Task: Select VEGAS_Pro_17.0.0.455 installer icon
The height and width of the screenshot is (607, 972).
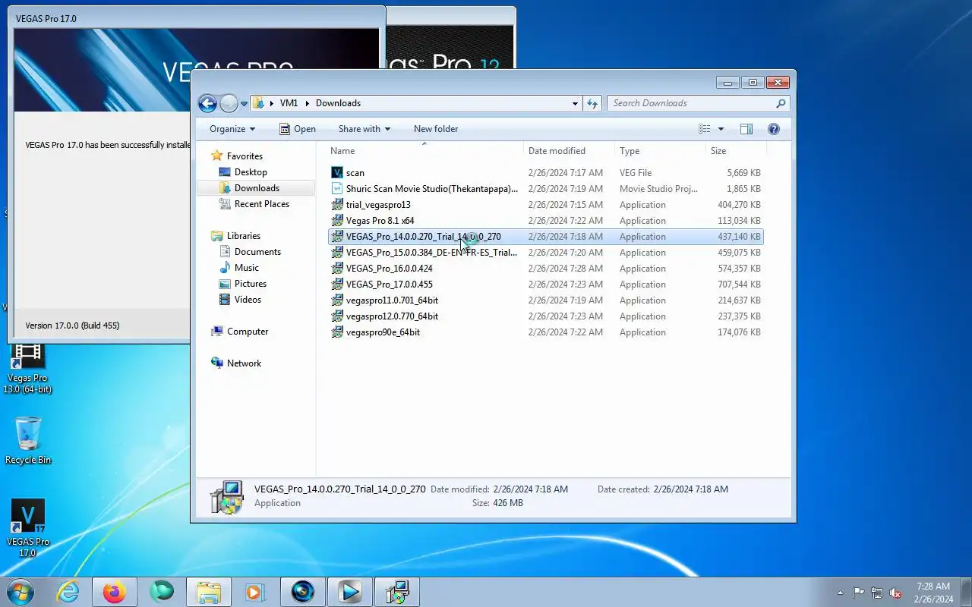Action: (x=337, y=285)
